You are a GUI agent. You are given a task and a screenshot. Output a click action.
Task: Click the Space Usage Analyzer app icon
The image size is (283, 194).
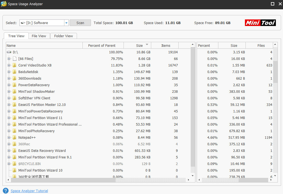4,4
